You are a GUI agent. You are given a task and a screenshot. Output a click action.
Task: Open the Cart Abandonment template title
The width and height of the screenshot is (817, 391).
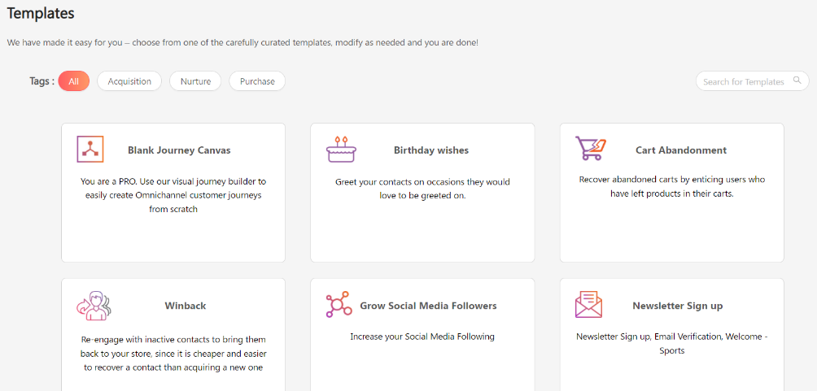coord(681,150)
